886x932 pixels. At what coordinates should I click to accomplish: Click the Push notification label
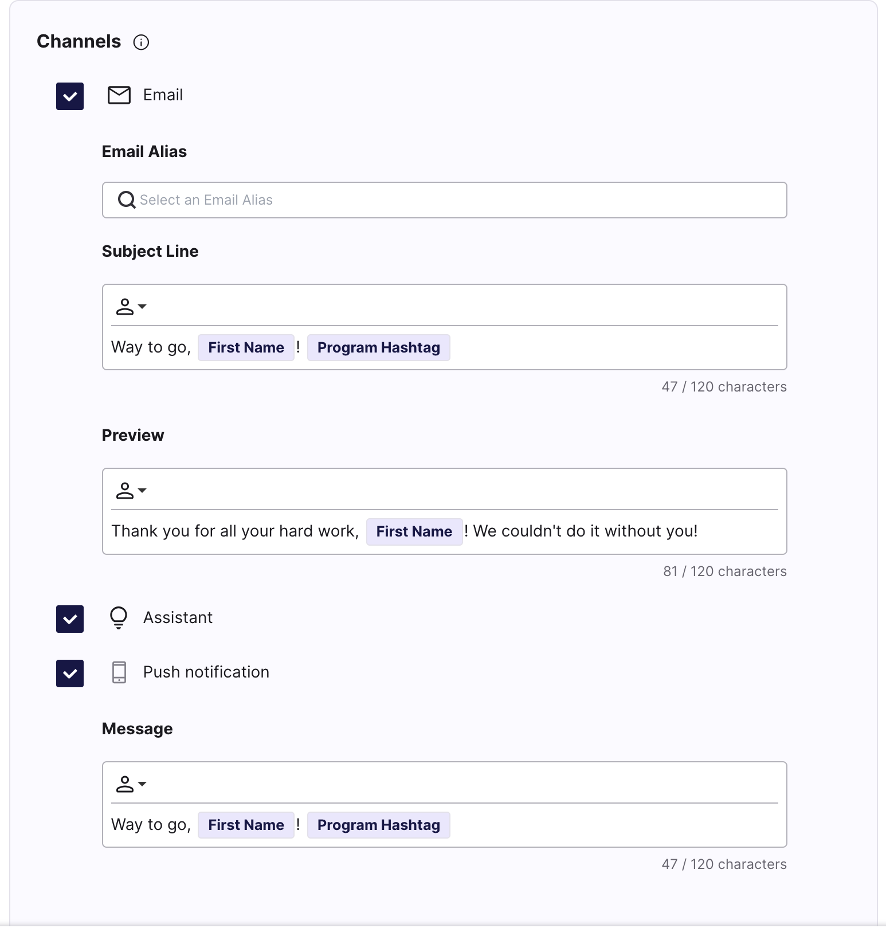(206, 672)
